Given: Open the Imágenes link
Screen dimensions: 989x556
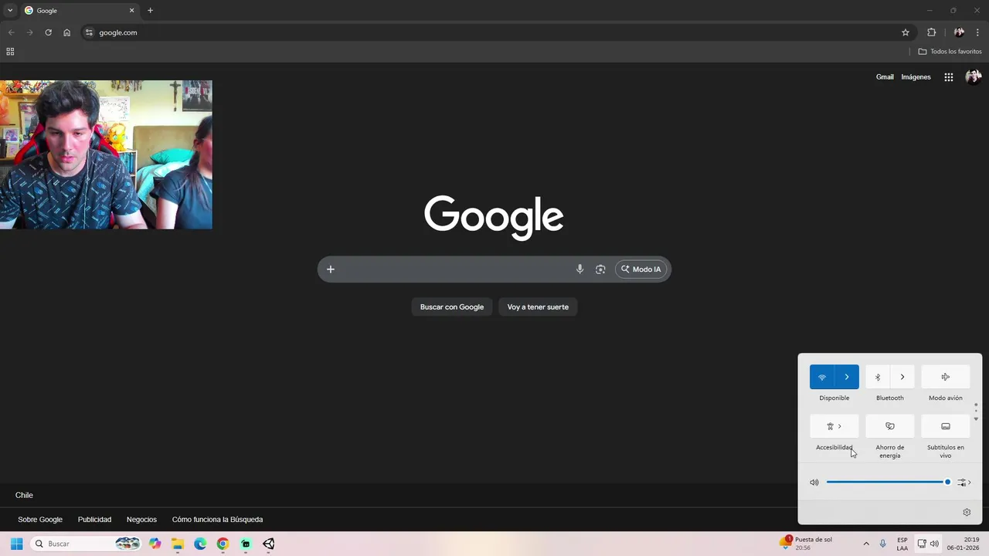Looking at the screenshot, I should tap(916, 77).
